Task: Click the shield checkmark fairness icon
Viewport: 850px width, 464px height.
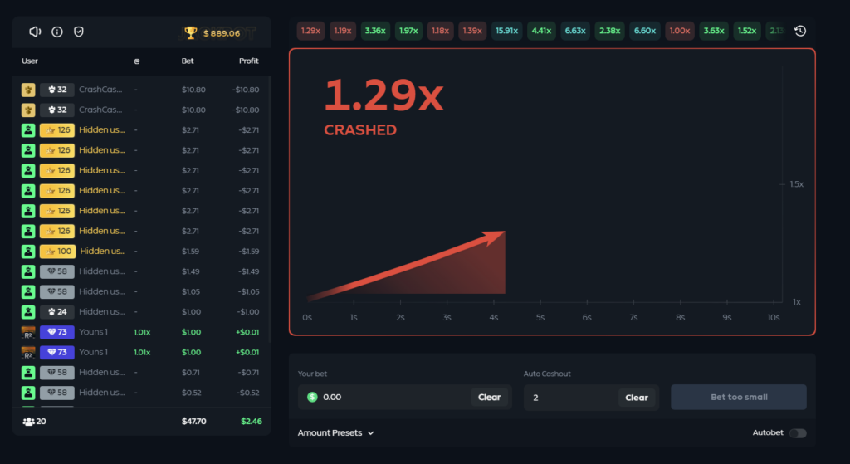Action: (x=79, y=32)
